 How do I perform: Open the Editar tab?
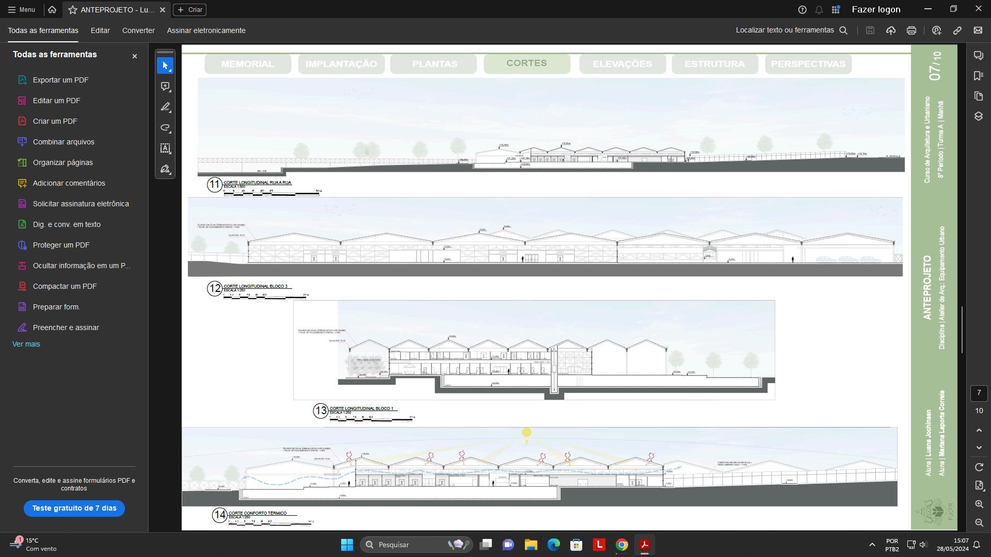pos(100,30)
